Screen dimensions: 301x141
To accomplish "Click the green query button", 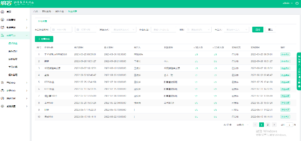I will pyautogui.click(x=258, y=30).
